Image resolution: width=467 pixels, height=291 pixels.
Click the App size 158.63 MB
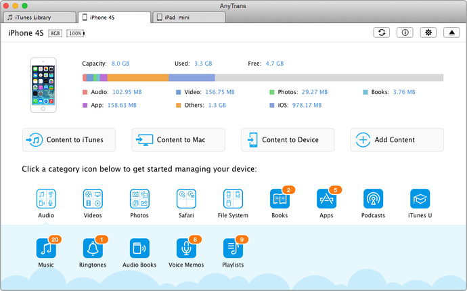pyautogui.click(x=122, y=105)
